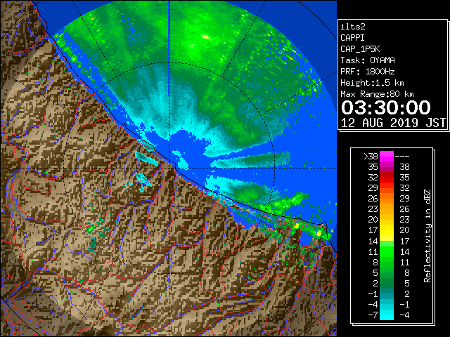
Task: Pick the red legend swatch beside '32'
Action: (387, 178)
